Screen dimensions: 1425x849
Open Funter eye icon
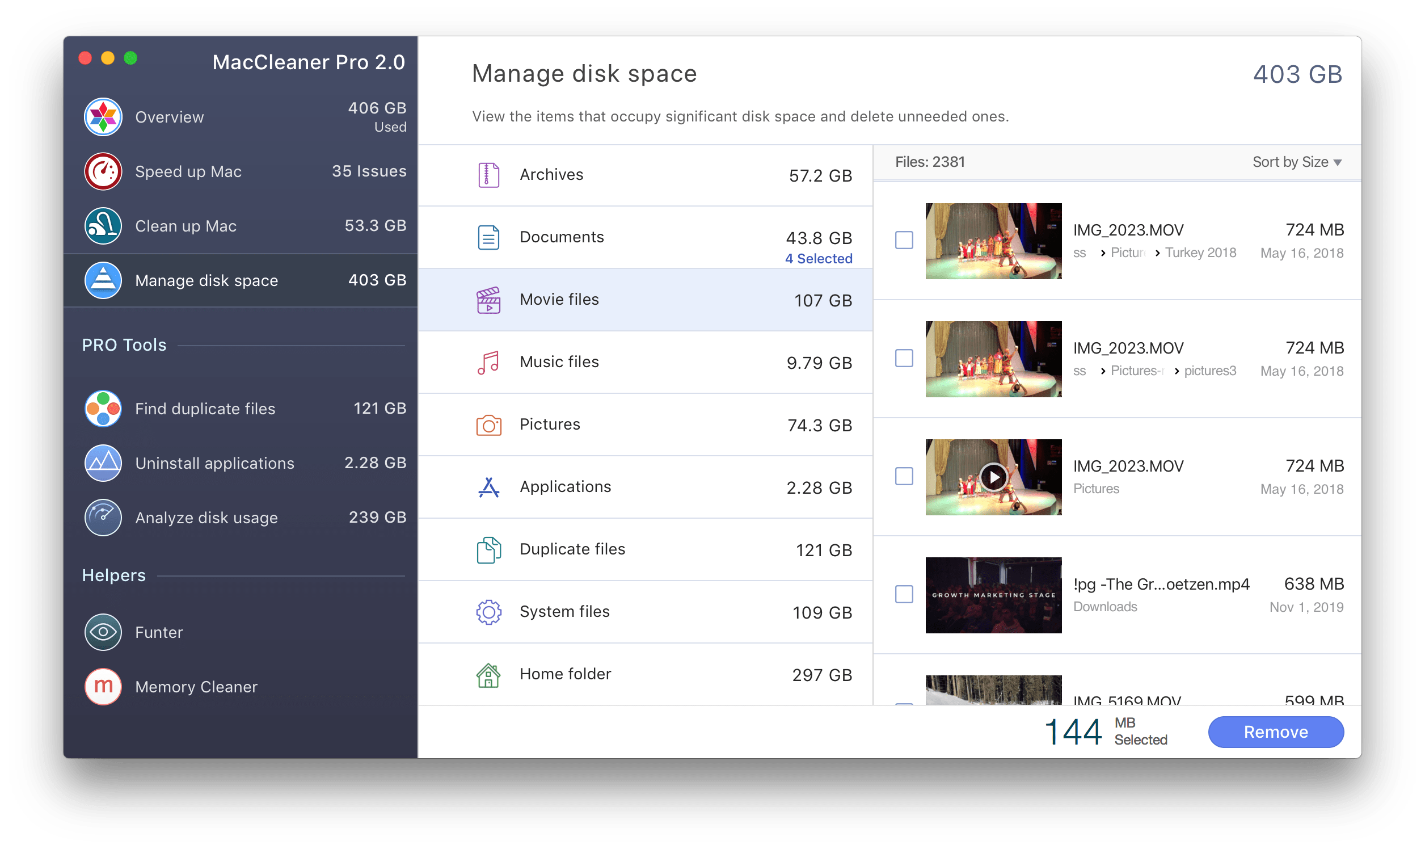tap(103, 632)
